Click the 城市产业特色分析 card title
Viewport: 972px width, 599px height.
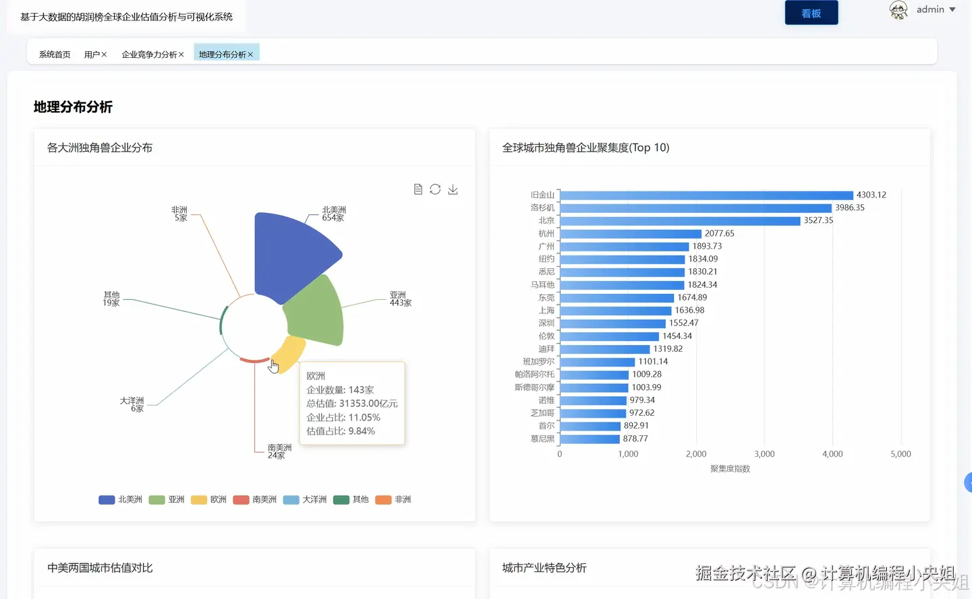[x=544, y=568]
